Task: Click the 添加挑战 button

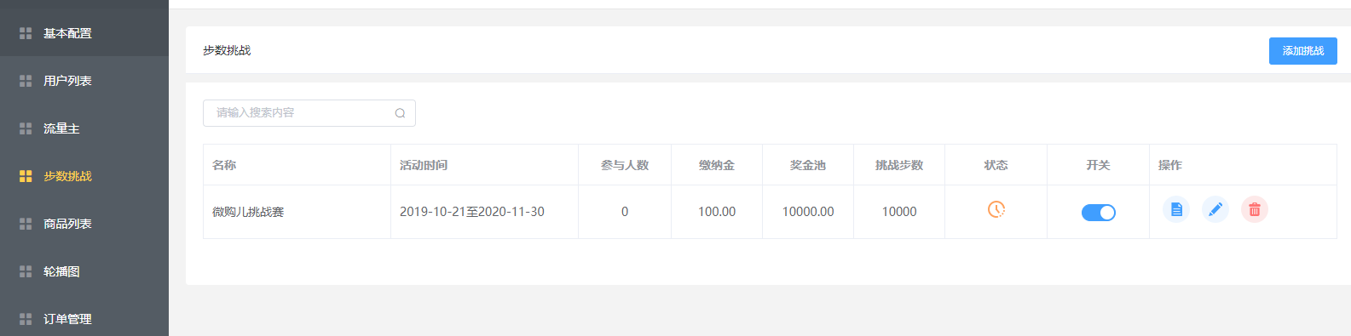Action: [x=1302, y=51]
